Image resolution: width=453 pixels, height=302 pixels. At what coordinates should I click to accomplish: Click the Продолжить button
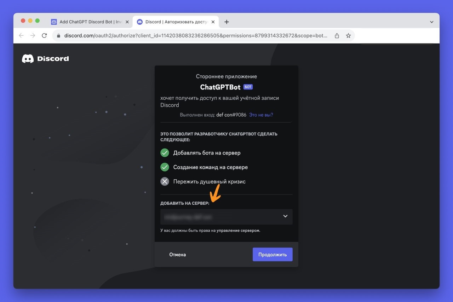(x=273, y=255)
